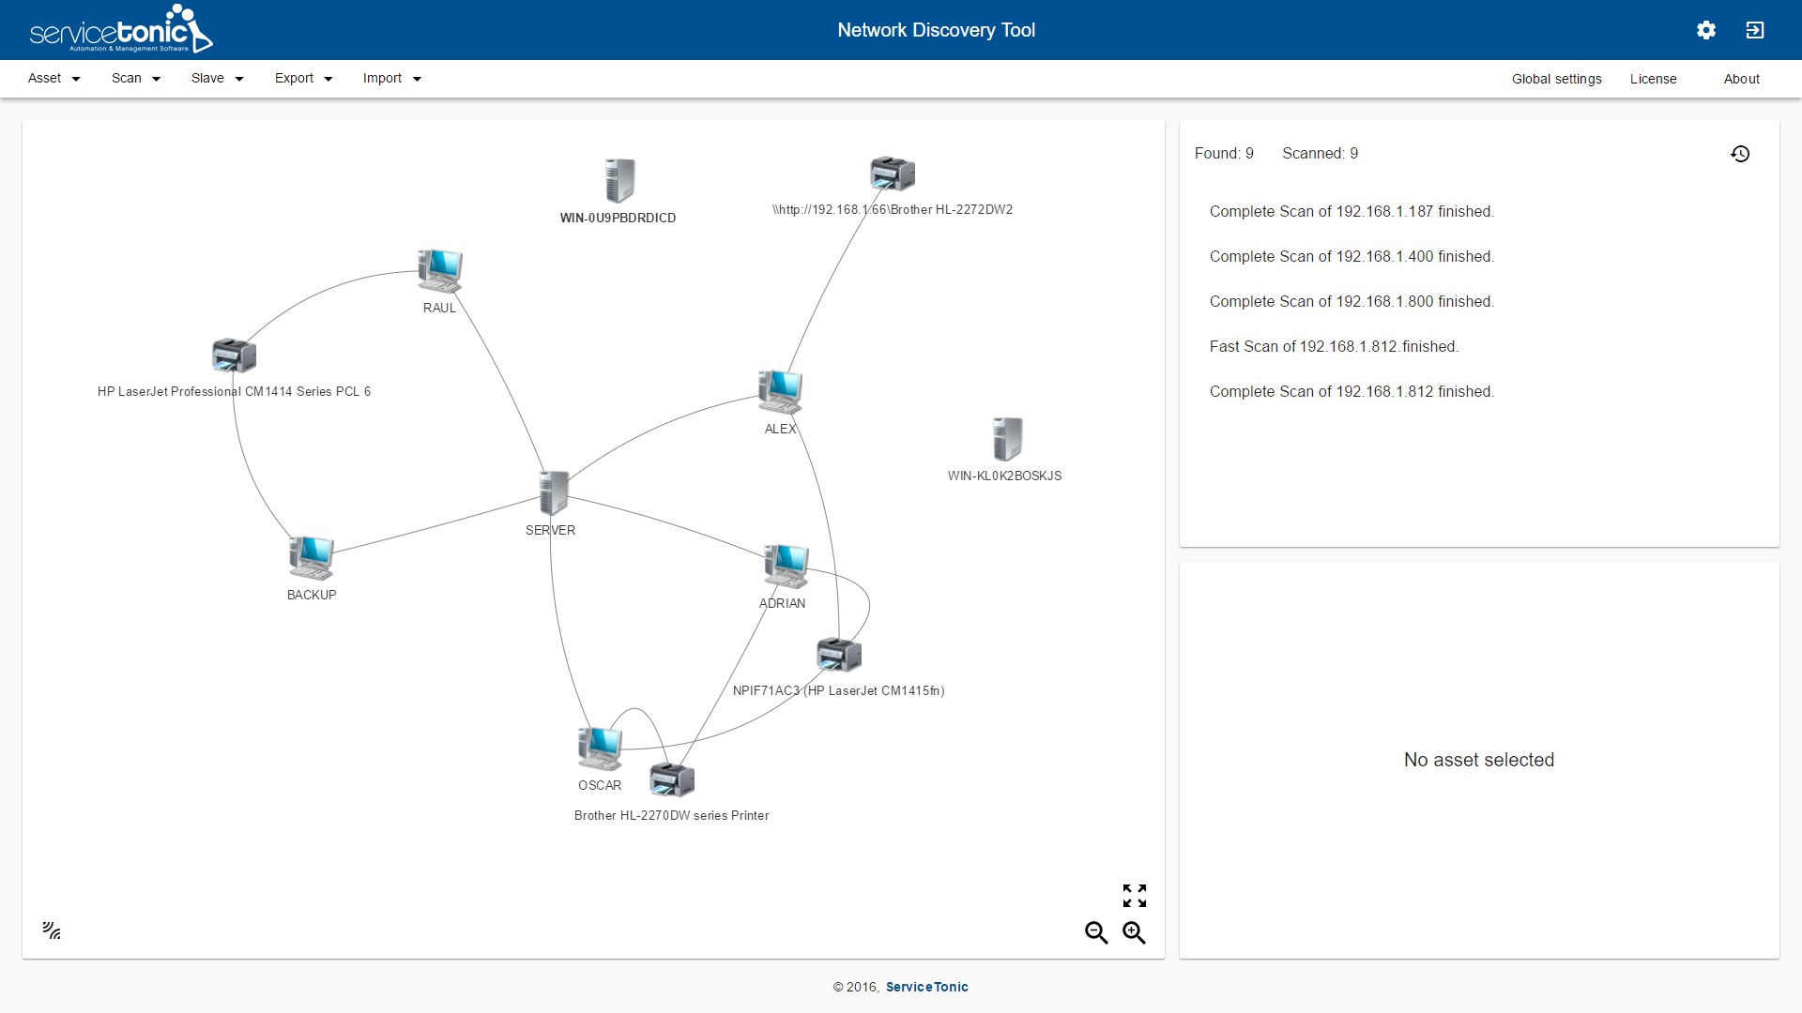Image resolution: width=1802 pixels, height=1013 pixels.
Task: Toggle edge smoothing icon bottom left
Action: (x=52, y=930)
